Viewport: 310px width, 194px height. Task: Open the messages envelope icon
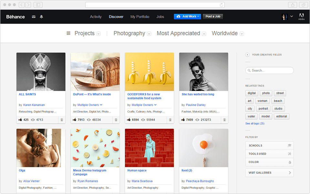34,17
